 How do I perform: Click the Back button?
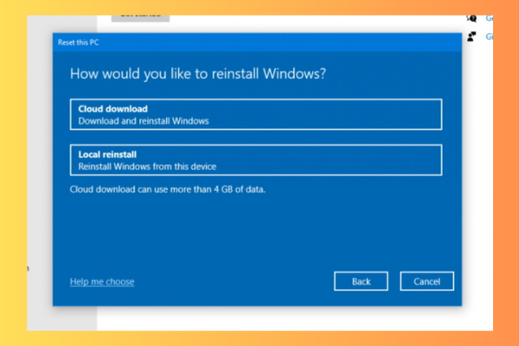(x=361, y=281)
